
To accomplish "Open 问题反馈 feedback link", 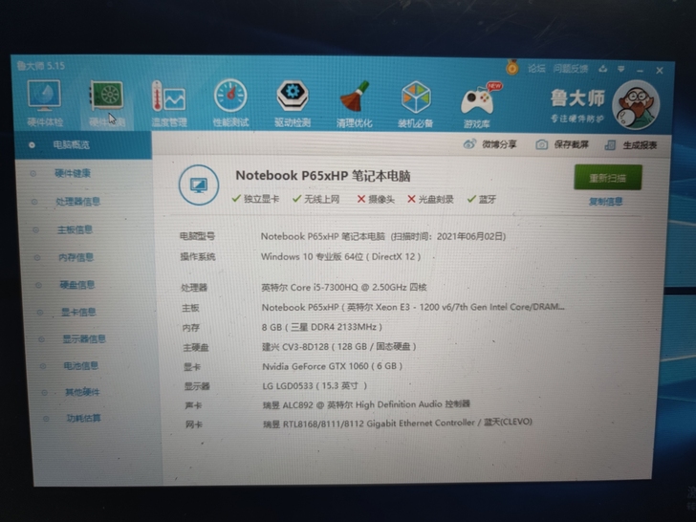I will click(x=571, y=69).
